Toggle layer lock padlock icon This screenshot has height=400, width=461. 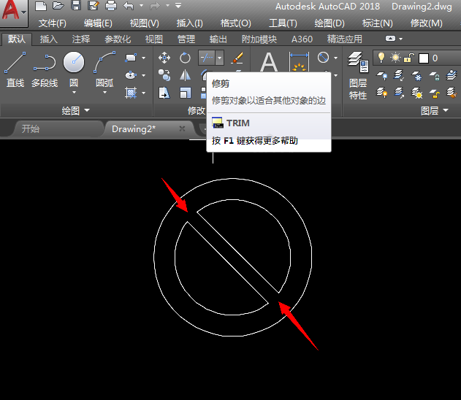409,58
